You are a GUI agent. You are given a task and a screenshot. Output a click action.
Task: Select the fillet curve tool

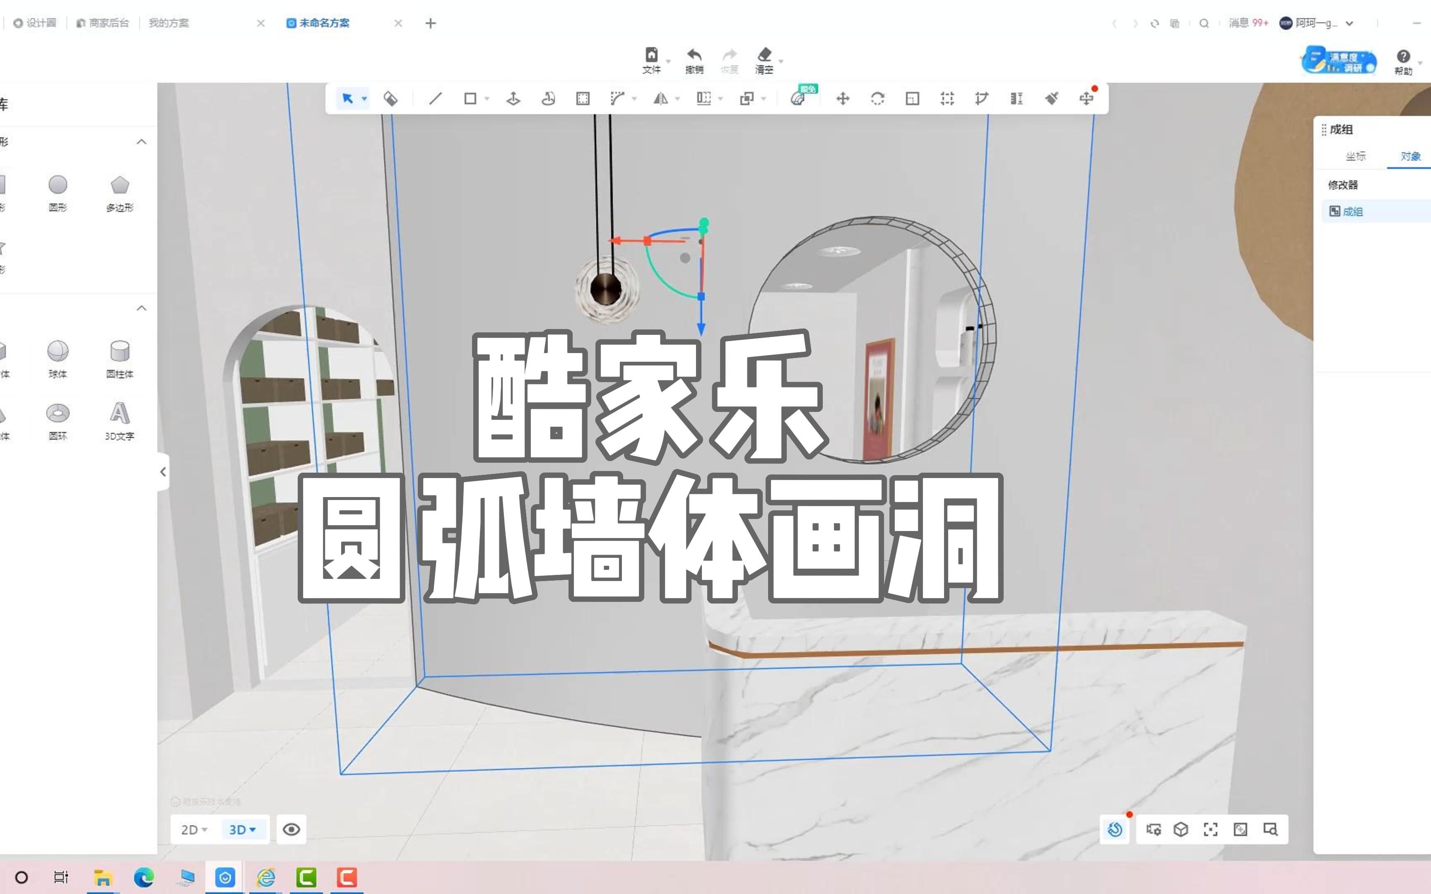(x=617, y=98)
